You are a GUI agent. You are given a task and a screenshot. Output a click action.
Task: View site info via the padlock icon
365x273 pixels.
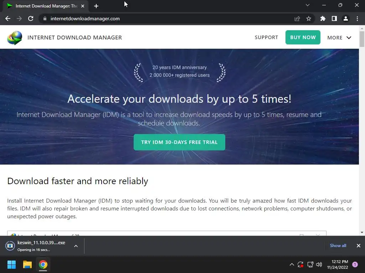pos(45,18)
